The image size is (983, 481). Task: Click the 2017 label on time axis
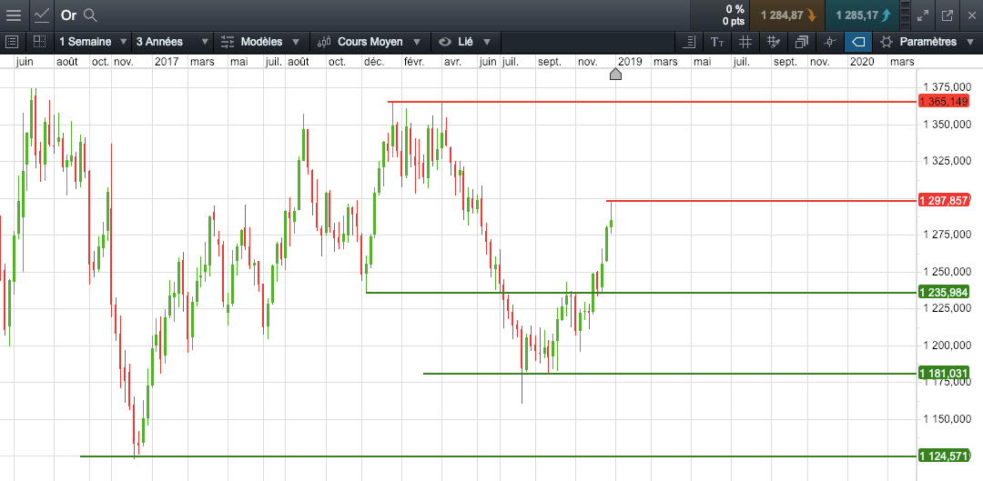167,62
